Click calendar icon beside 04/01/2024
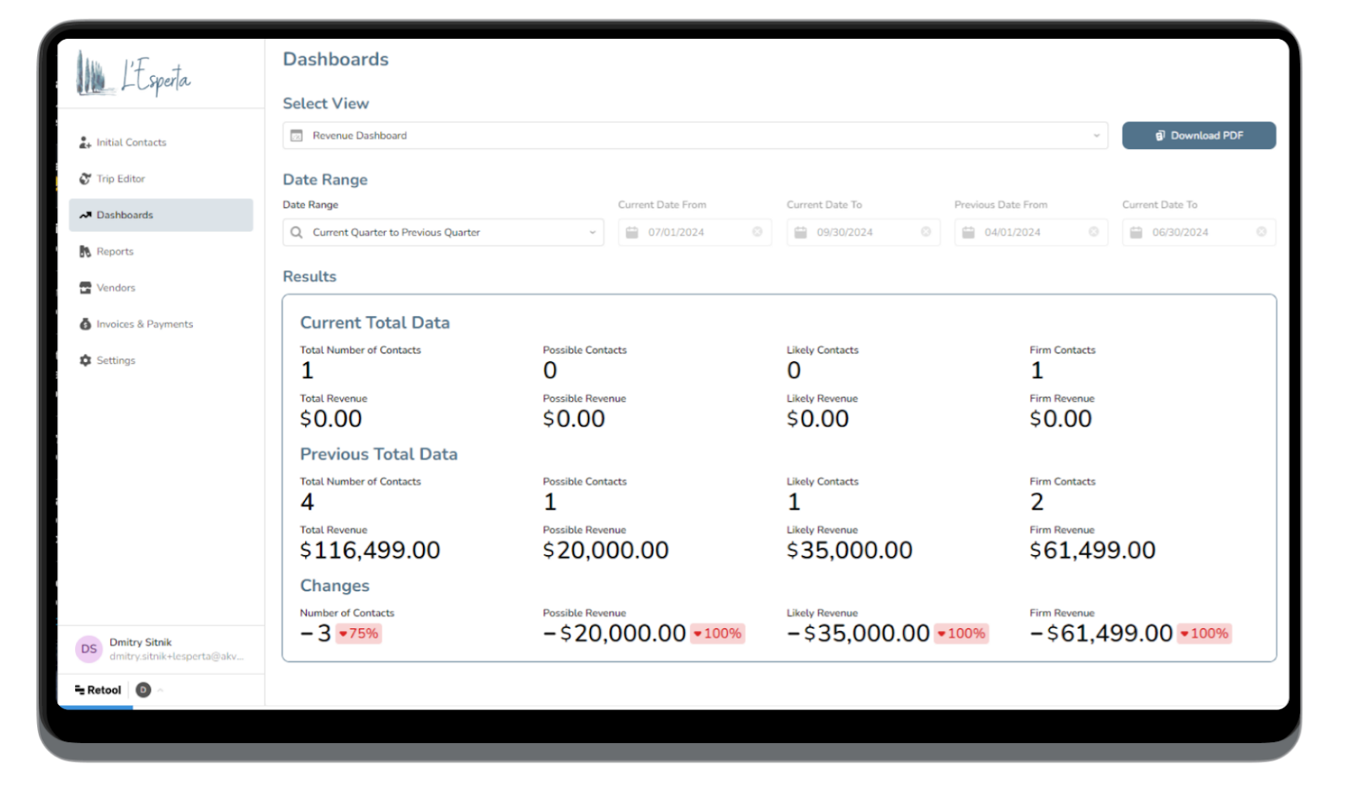Viewport: 1348px width, 786px height. point(968,233)
